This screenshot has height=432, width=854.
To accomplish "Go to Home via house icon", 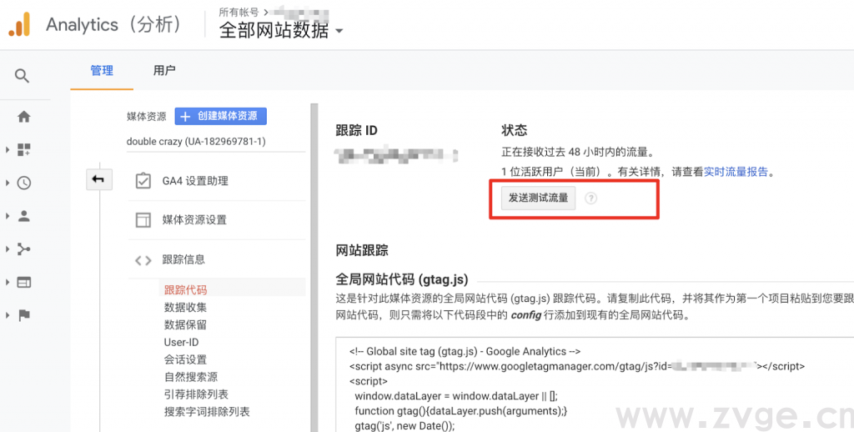I will pyautogui.click(x=24, y=117).
